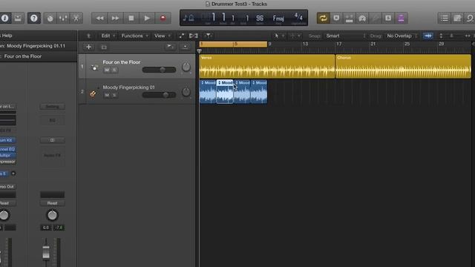Click the Fast Forward transport button
This screenshot has height=267, width=475.
115,18
